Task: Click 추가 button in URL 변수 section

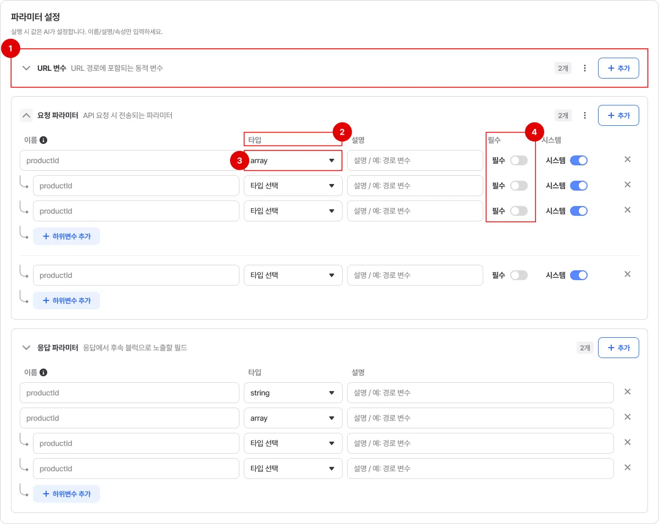Action: pos(618,68)
